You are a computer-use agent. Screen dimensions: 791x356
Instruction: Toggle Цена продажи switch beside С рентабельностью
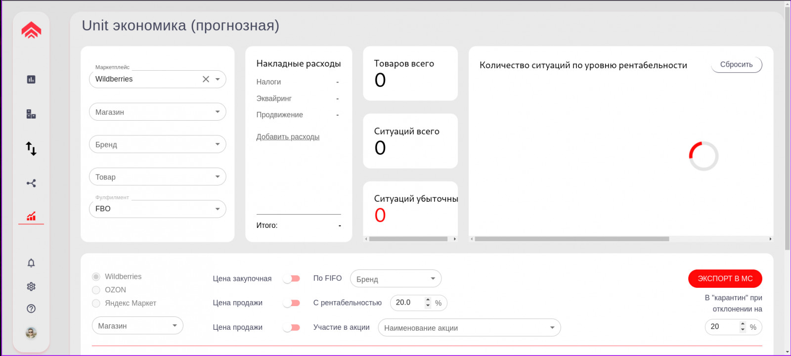point(292,303)
